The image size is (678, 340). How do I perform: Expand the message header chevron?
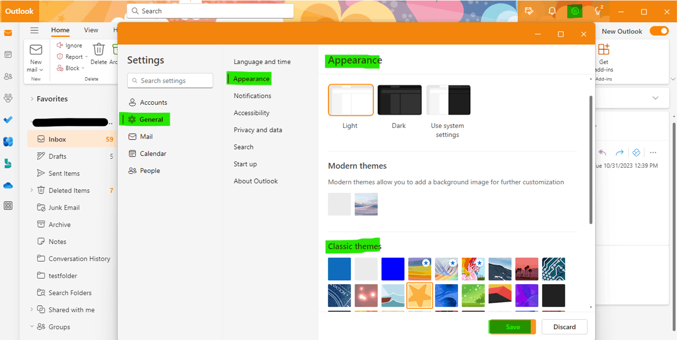[x=655, y=98]
